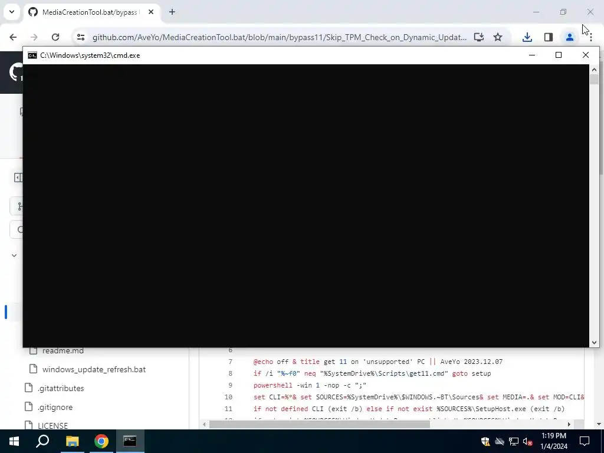Click cmd.exe title bar system icon
604x453 pixels.
pyautogui.click(x=32, y=55)
